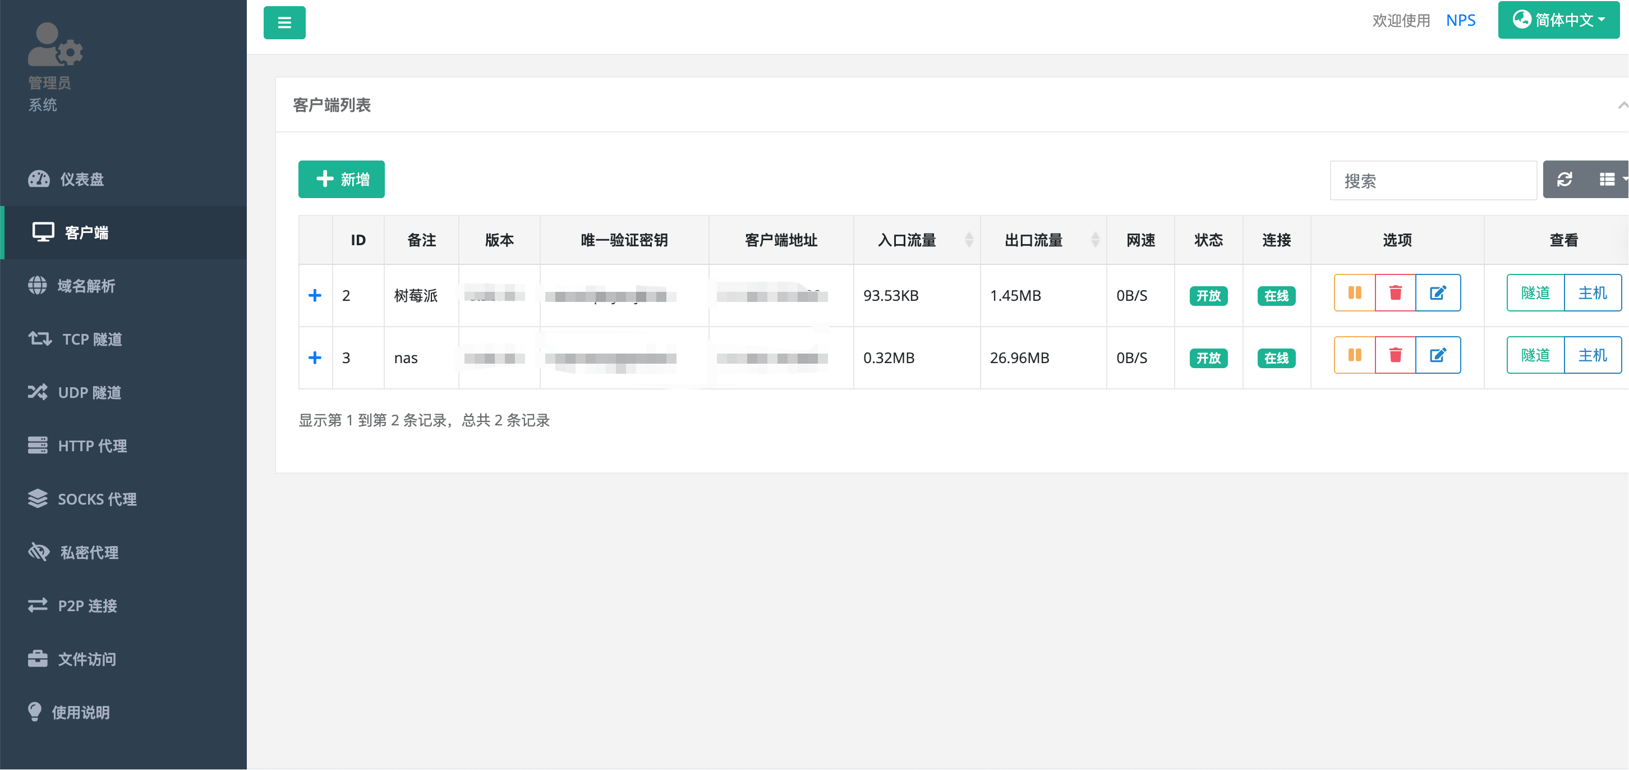Click 在线 badge in nas row

click(1276, 358)
